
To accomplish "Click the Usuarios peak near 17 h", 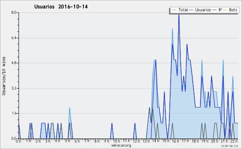I will click(187, 45).
